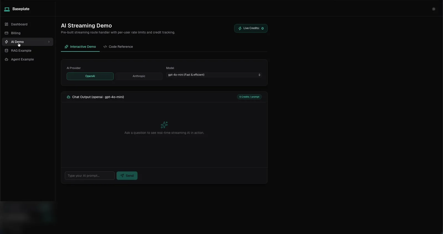
Task: Click the paper plane icon on Send
Action: pyautogui.click(x=122, y=176)
